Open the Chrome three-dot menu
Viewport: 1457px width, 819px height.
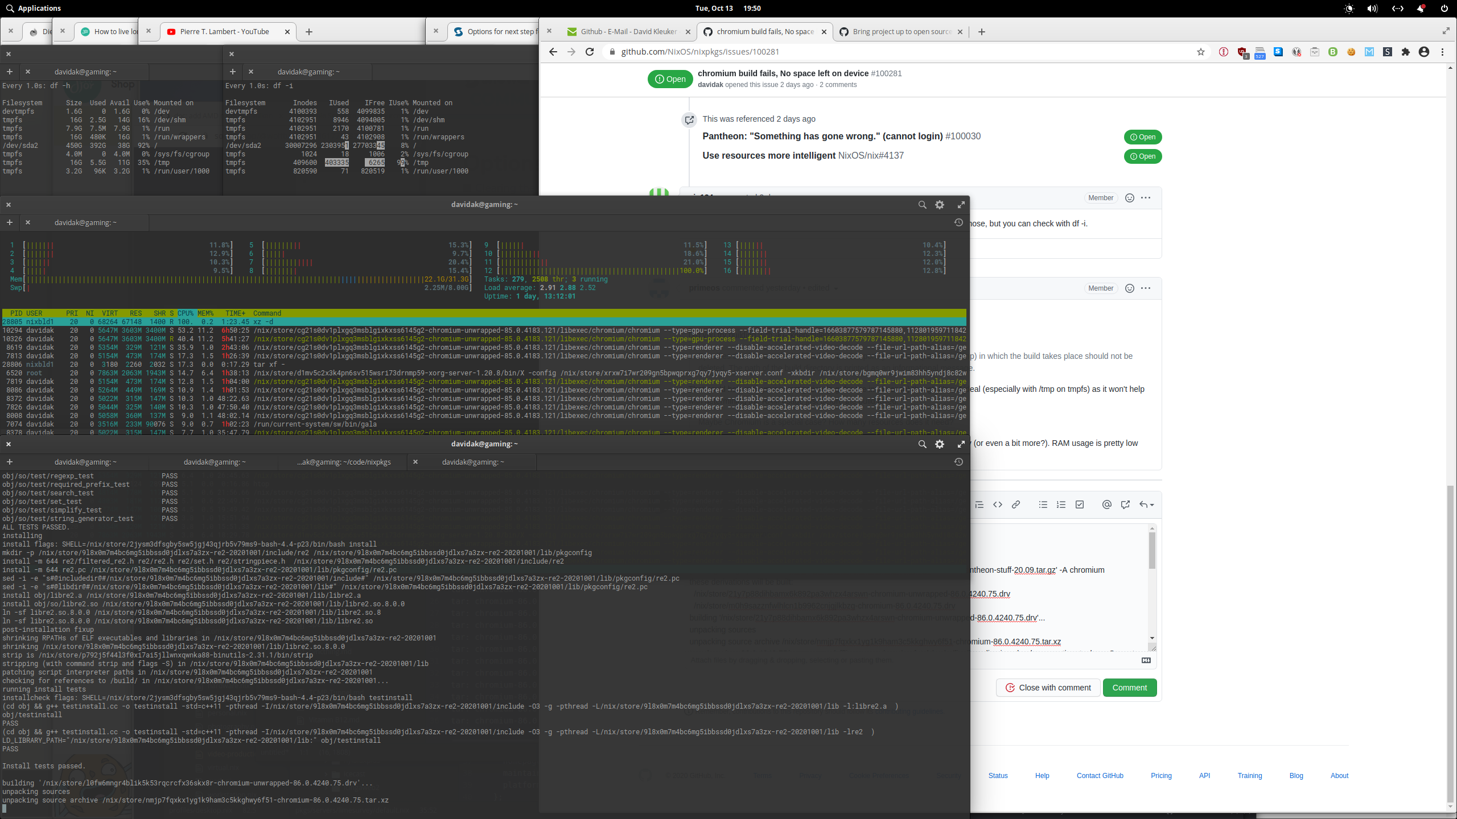(1442, 52)
